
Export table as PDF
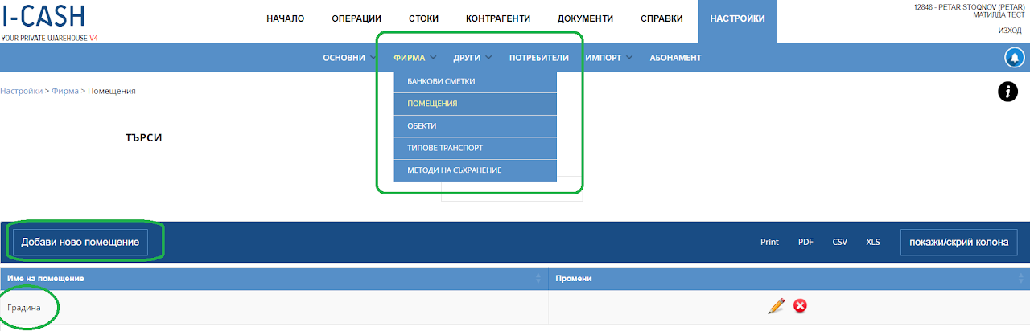coord(805,242)
